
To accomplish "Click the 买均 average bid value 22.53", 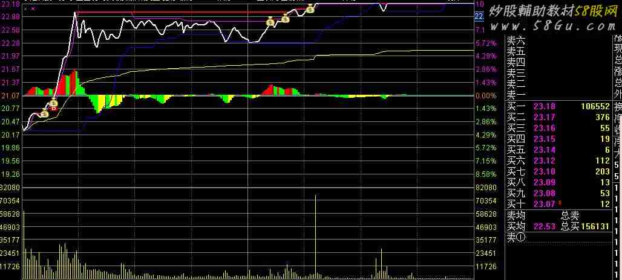I will (x=545, y=226).
